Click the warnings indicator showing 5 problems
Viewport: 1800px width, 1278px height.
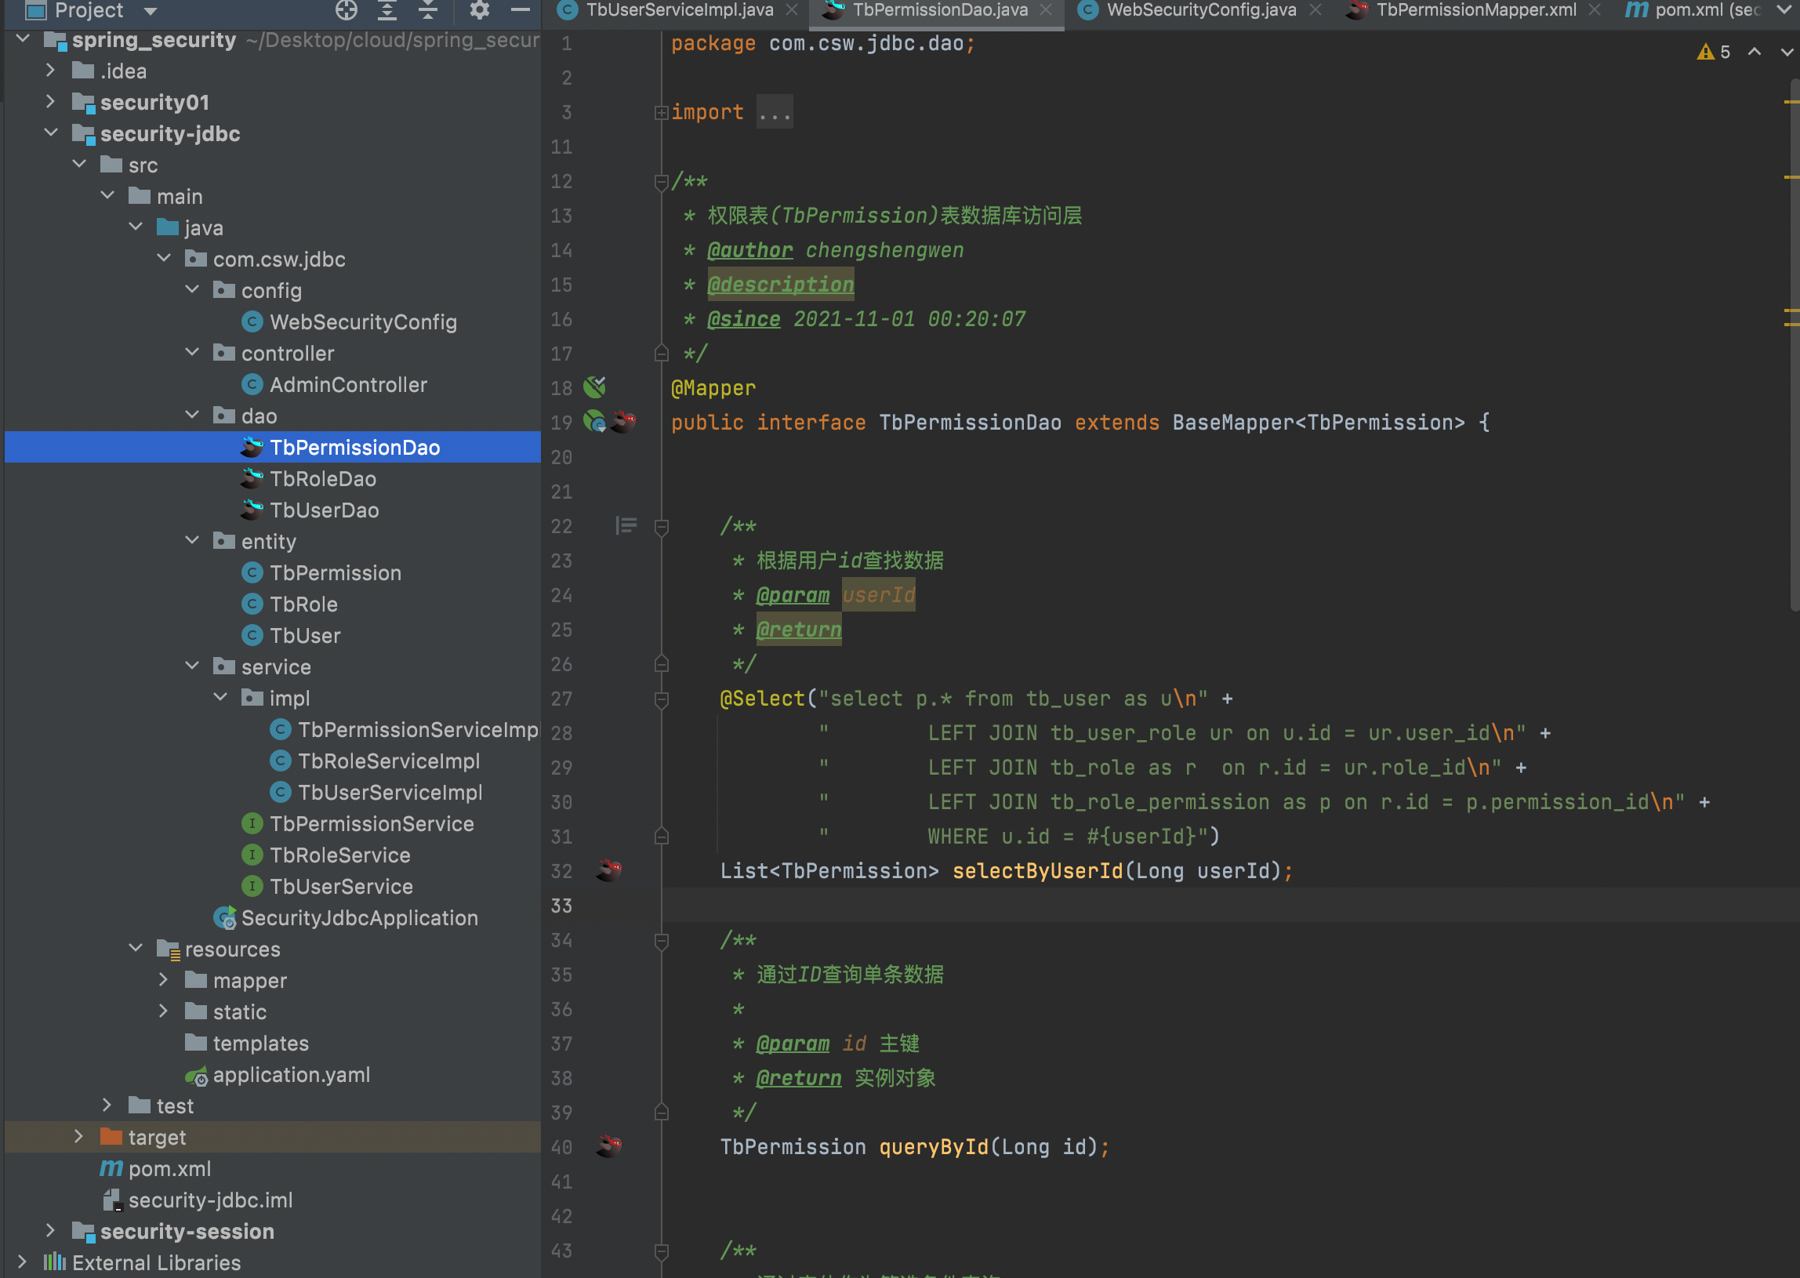[1714, 52]
